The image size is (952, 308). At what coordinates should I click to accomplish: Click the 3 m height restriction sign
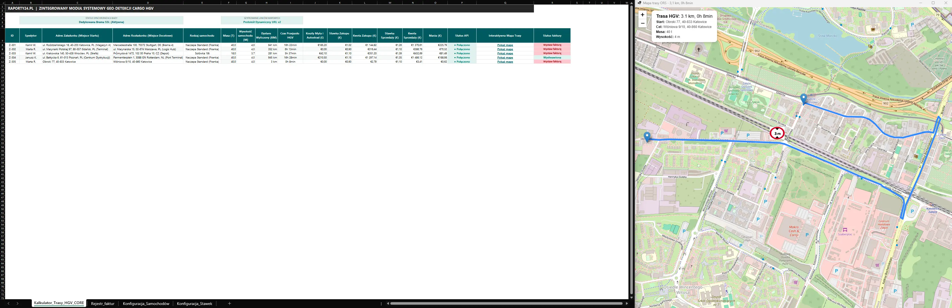777,133
